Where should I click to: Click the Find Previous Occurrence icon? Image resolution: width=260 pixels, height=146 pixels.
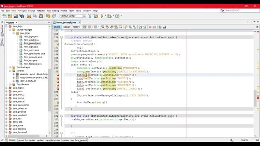[x=107, y=27]
